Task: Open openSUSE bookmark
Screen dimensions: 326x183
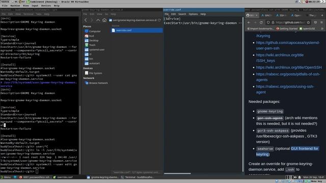Action: click(x=307, y=28)
